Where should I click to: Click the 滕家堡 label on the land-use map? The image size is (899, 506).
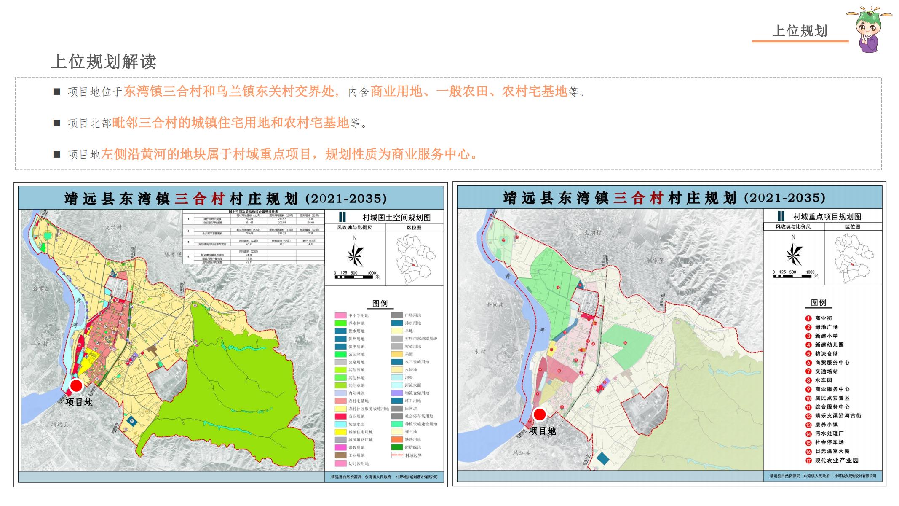[173, 255]
